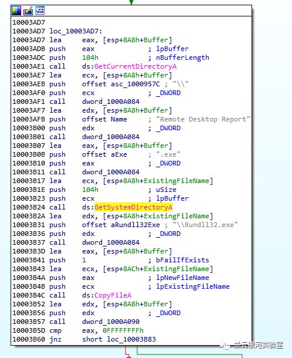Click the group nodes graph icon

[x=40, y=11]
